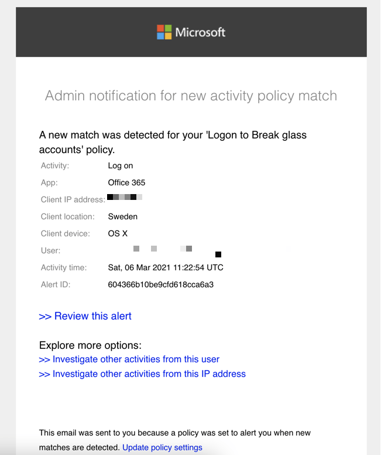The image size is (381, 455).
Task: Click the 'Explore more options:' heading
Action: (x=90, y=345)
